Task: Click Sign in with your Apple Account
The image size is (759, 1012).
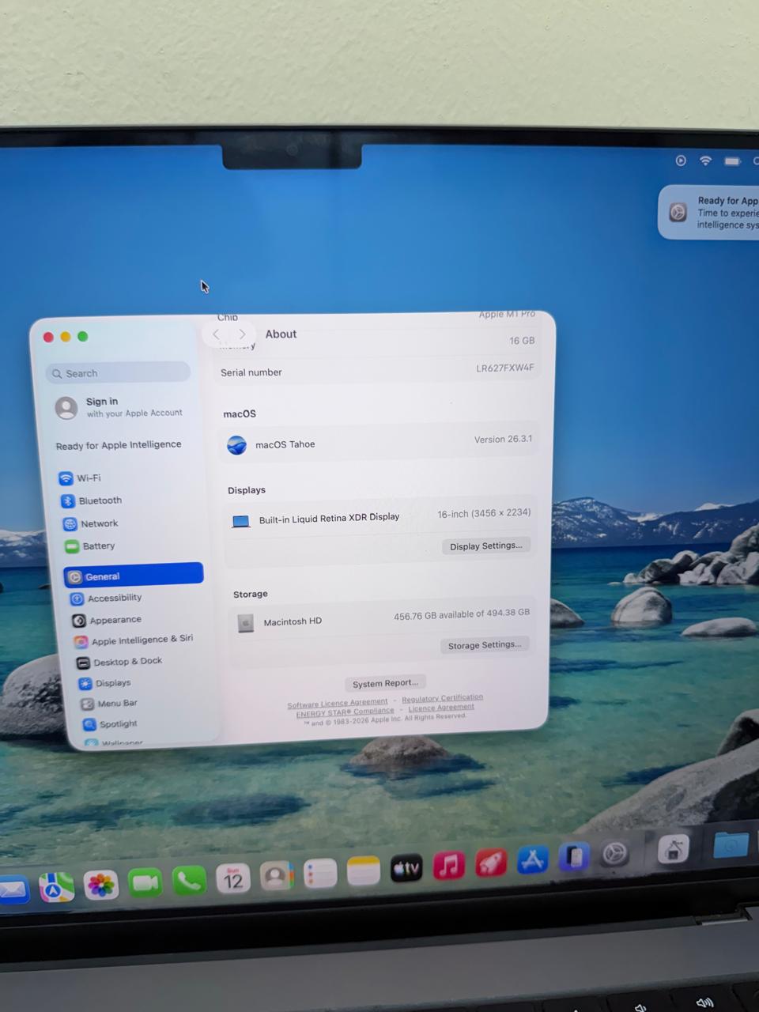Action: click(119, 407)
